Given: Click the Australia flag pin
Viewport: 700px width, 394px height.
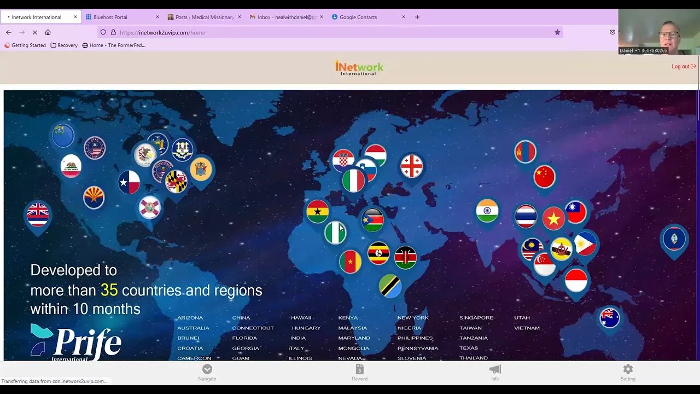Looking at the screenshot, I should click(609, 318).
